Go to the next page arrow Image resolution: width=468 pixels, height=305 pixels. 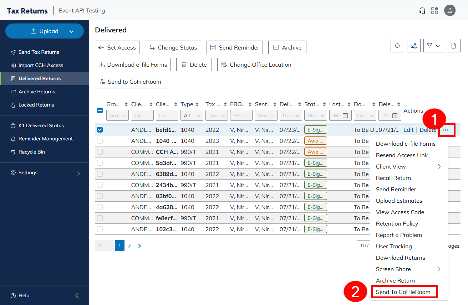(x=129, y=245)
